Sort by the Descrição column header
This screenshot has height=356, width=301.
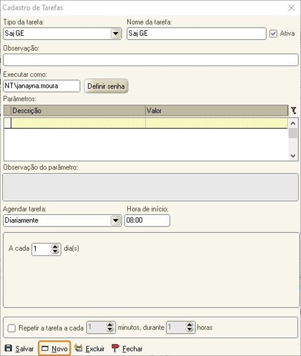coord(78,111)
